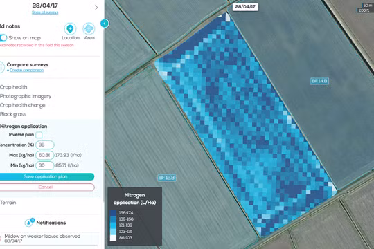Click the 85.71 (l/ha) value
Screen dimensions: 374x249
pos(67,165)
